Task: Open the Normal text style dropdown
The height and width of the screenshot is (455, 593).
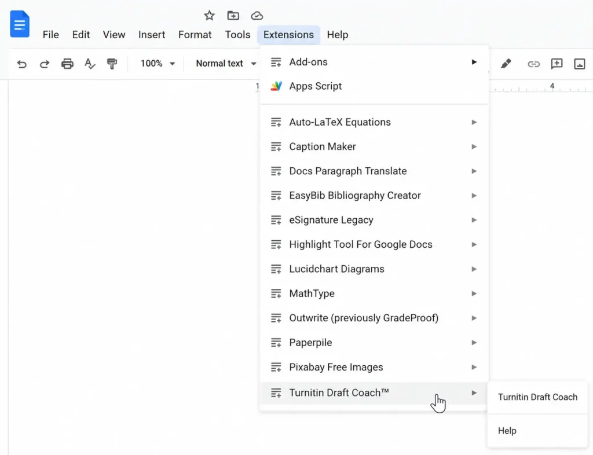Action: (226, 64)
